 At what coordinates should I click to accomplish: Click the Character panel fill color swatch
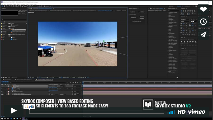tap(194, 20)
